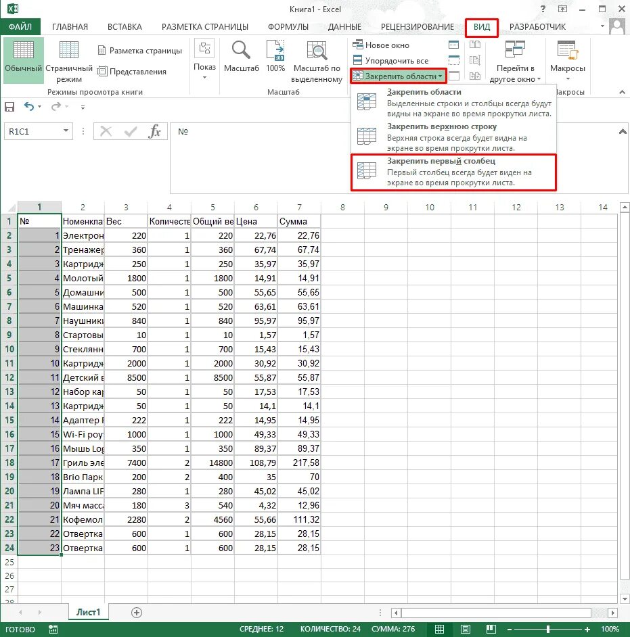Open the ФАЙЛ tab

[x=20, y=27]
